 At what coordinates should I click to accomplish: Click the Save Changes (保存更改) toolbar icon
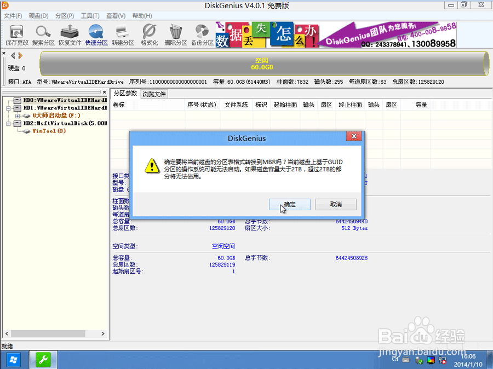point(17,35)
